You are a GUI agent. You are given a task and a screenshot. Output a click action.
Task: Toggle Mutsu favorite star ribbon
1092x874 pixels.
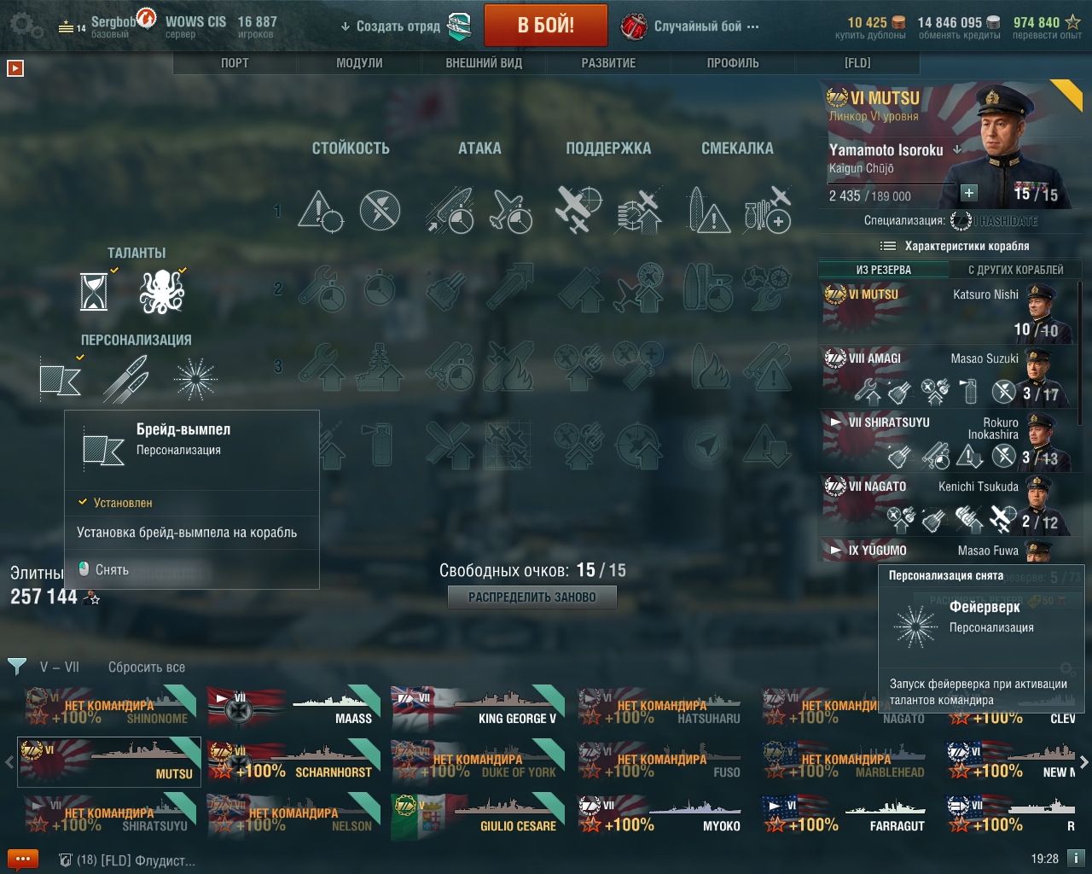[1066, 96]
